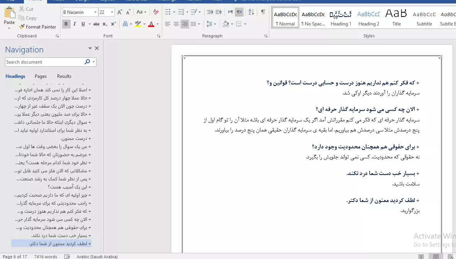This screenshot has height=259, width=456.
Task: Switch to the Results tab in Navigation
Action: click(x=64, y=76)
